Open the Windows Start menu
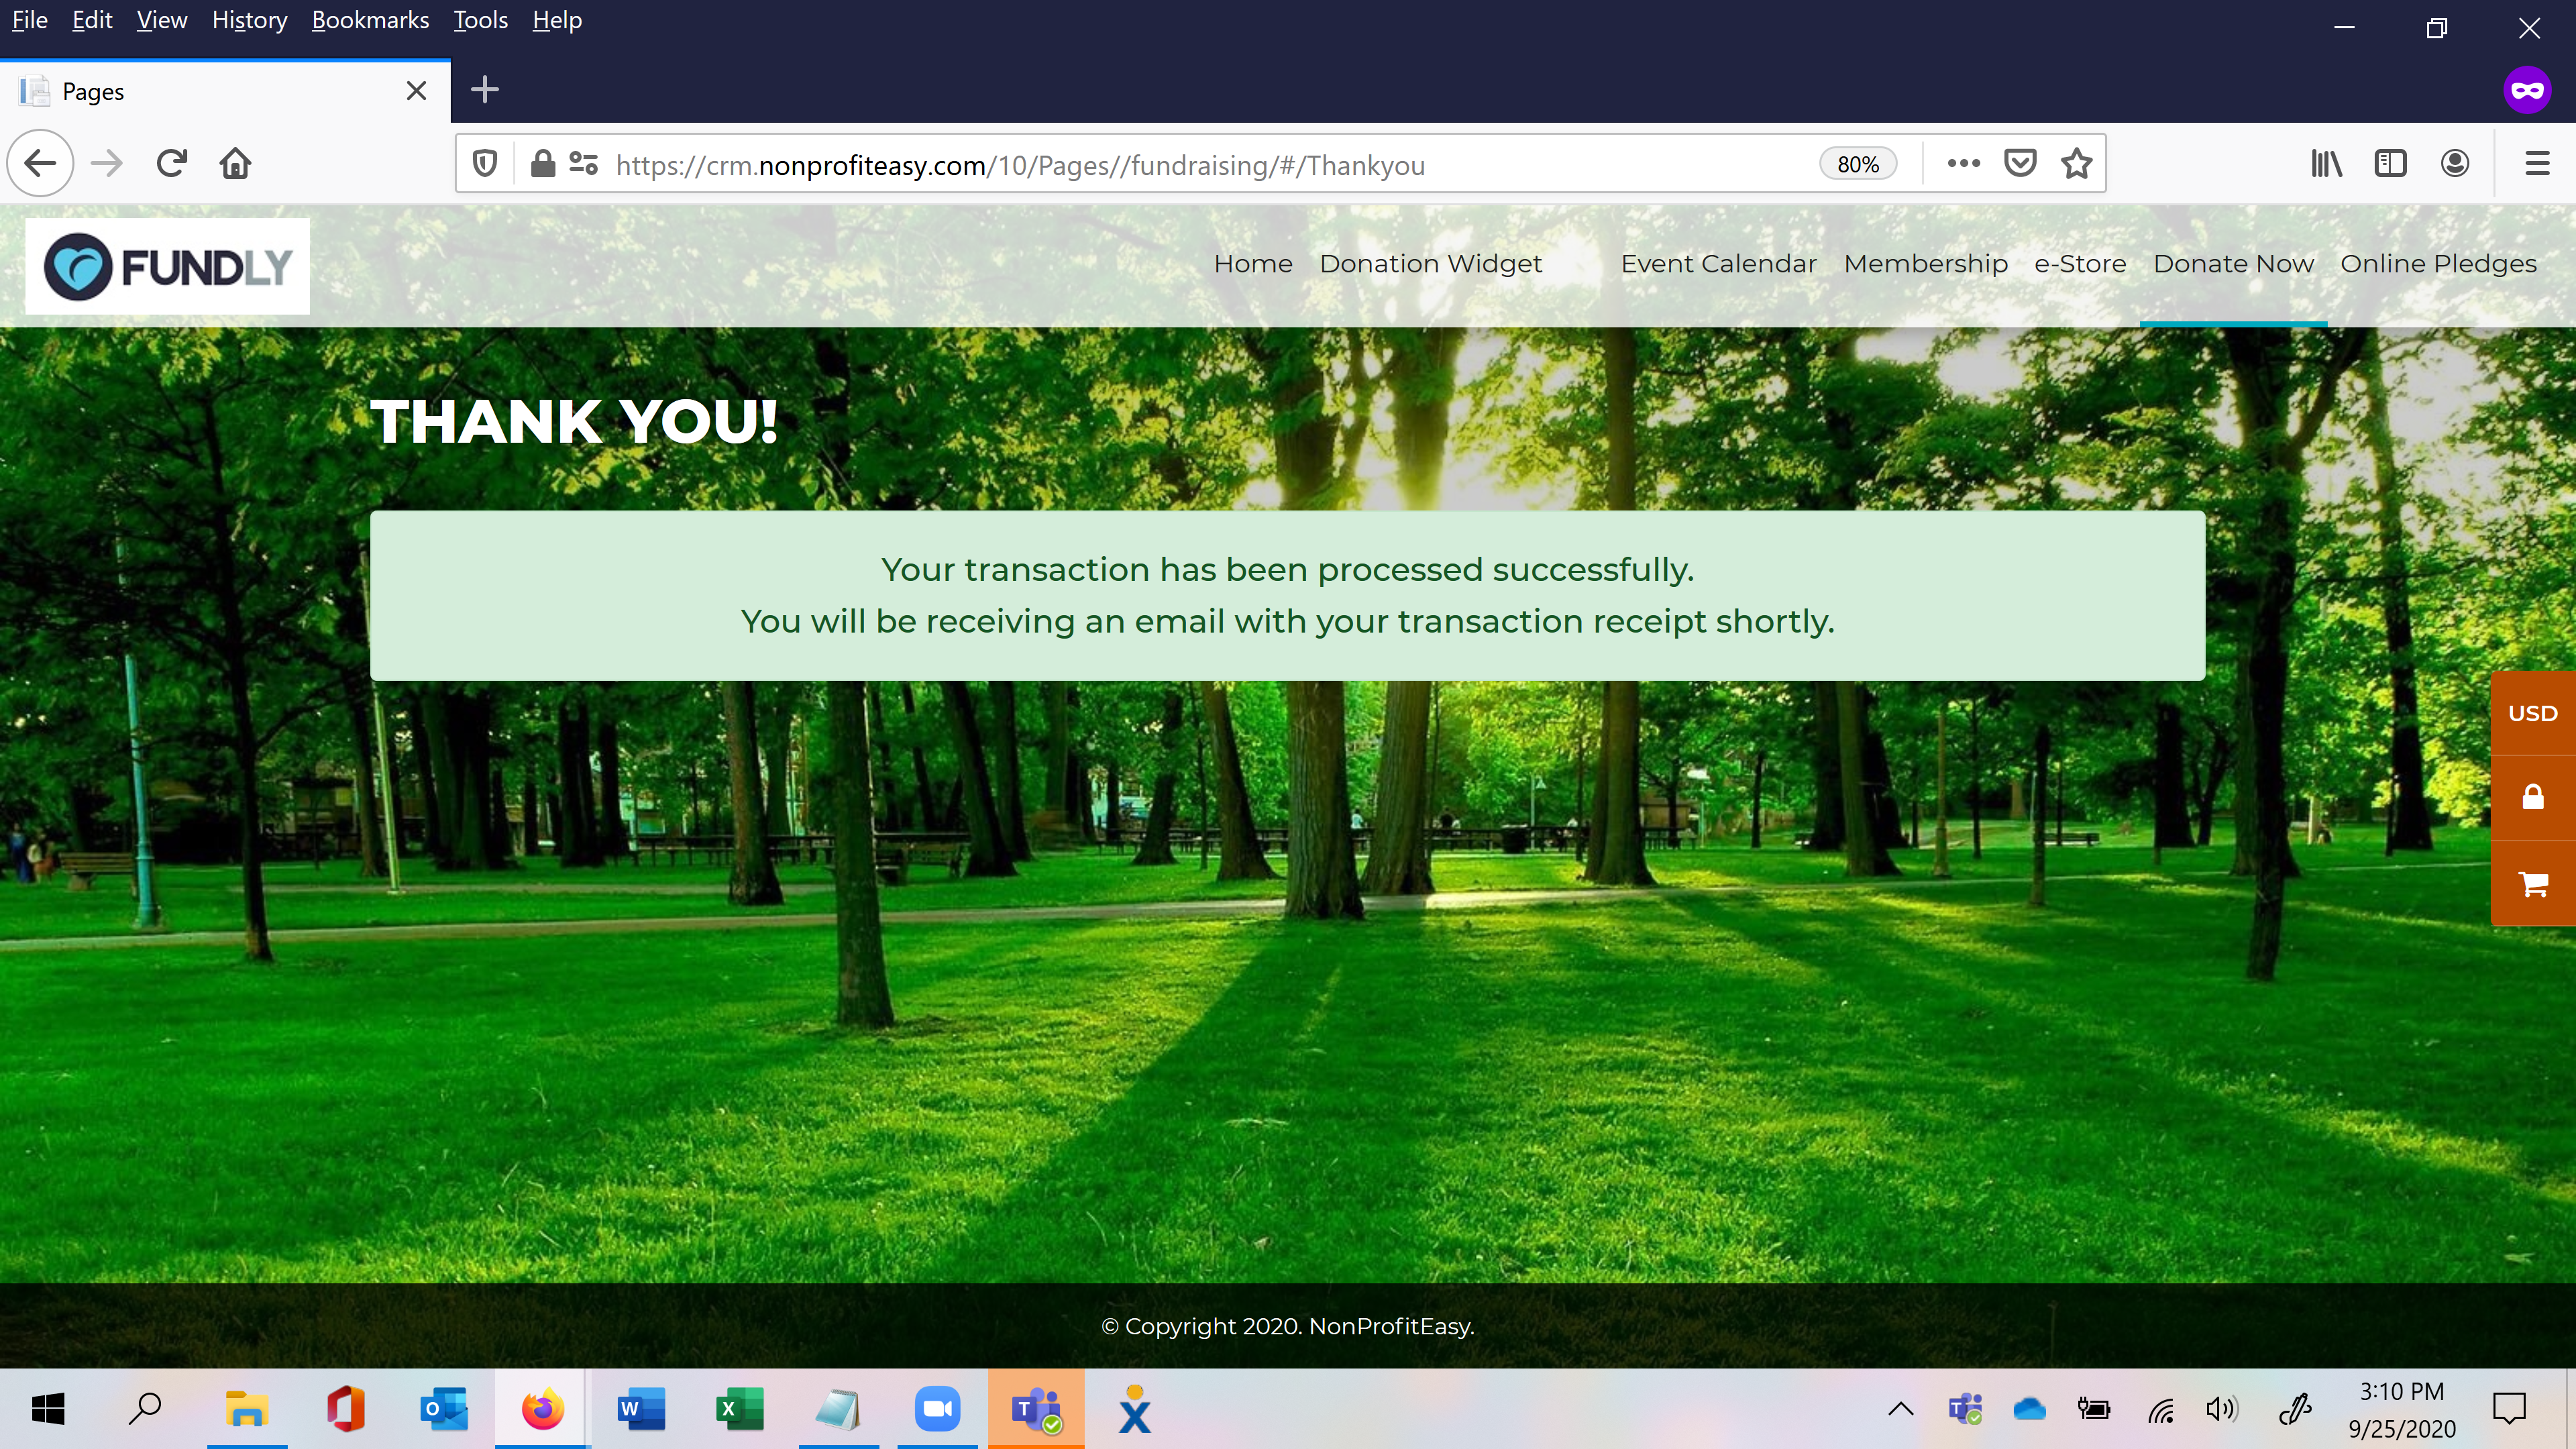Viewport: 2576px width, 1449px height. click(x=48, y=1409)
